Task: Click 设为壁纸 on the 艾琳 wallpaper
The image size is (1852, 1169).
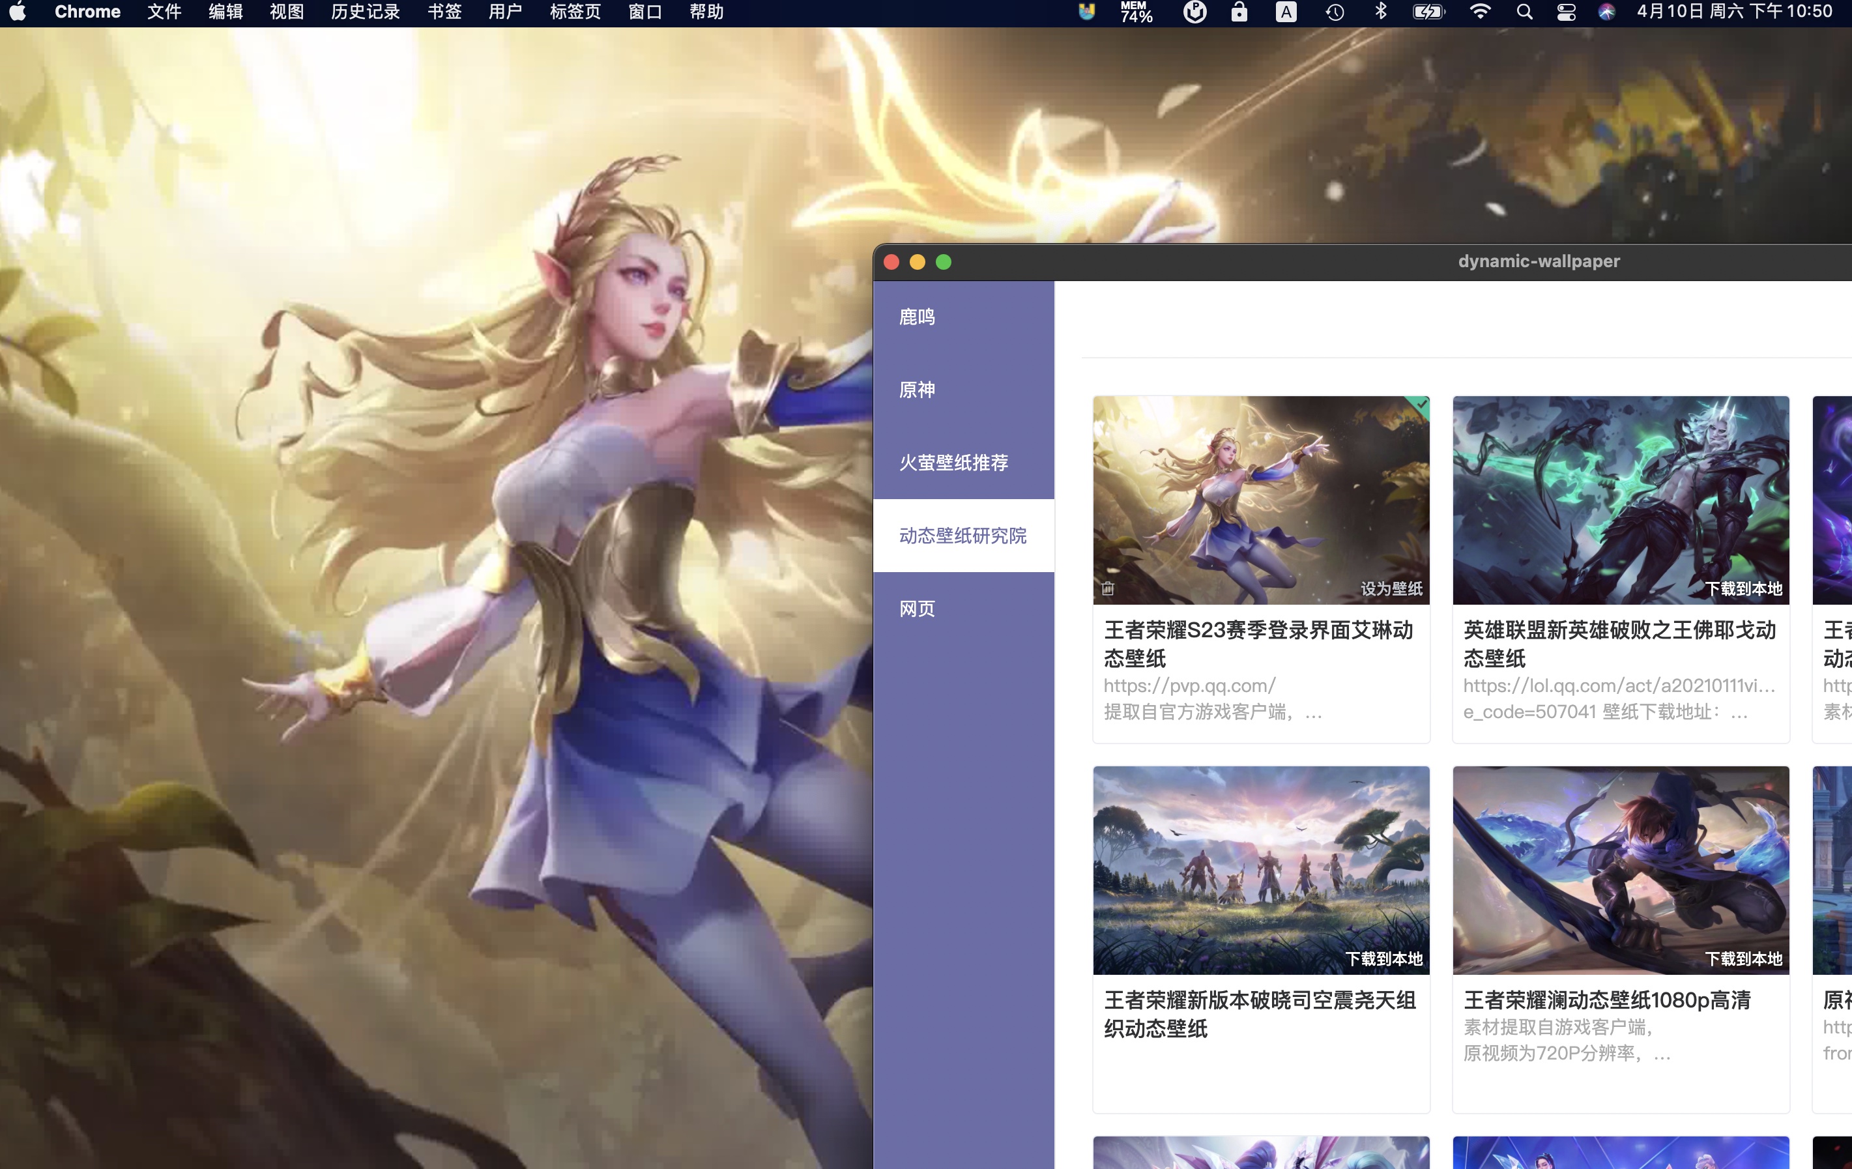Action: [x=1391, y=588]
